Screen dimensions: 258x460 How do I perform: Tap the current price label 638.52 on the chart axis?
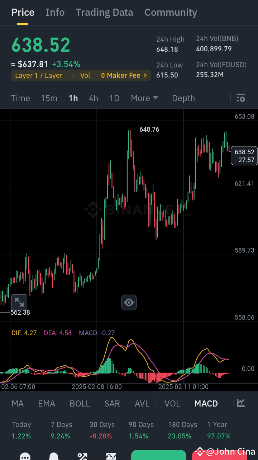point(244,156)
